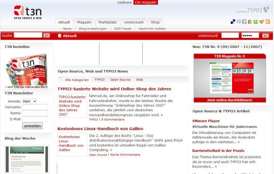Open the VMware Player article link
The height and width of the screenshot is (174, 274).
click(x=206, y=121)
